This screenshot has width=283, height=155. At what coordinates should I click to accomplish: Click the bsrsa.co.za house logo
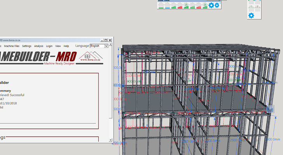90,56
